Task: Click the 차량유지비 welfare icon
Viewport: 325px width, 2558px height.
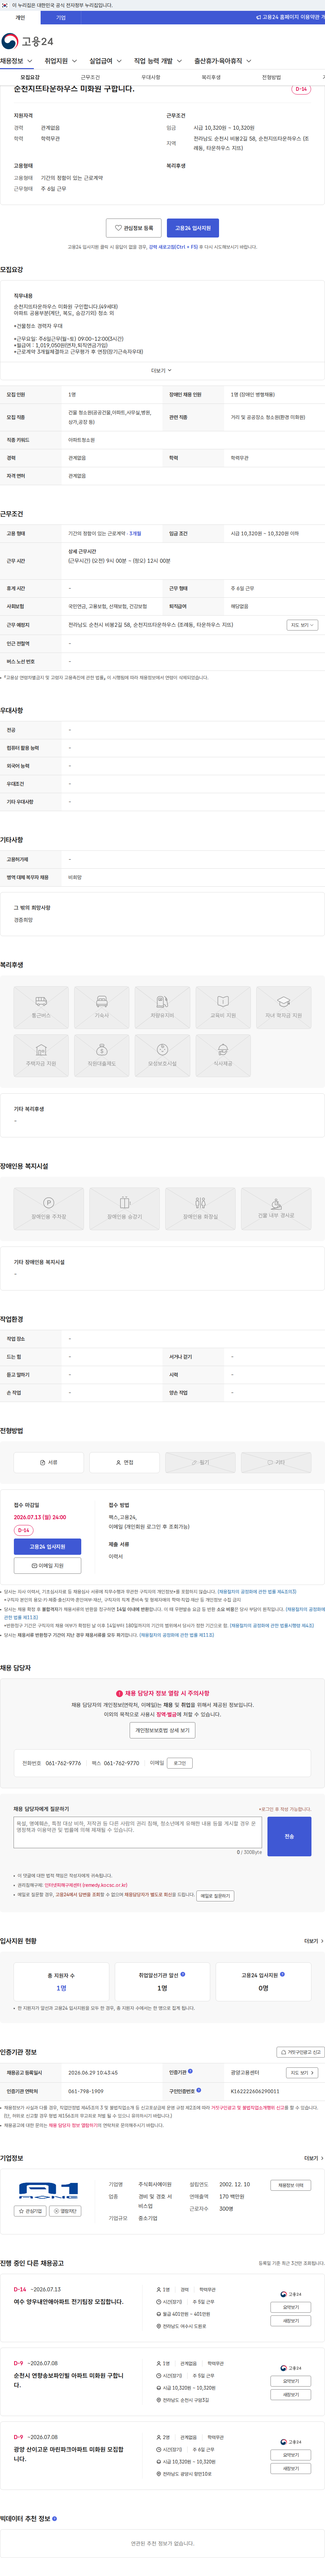Action: pos(162,1007)
